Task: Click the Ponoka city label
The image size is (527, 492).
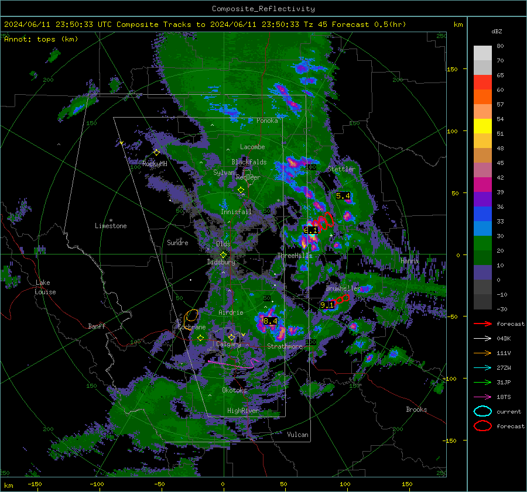Action: click(x=267, y=121)
